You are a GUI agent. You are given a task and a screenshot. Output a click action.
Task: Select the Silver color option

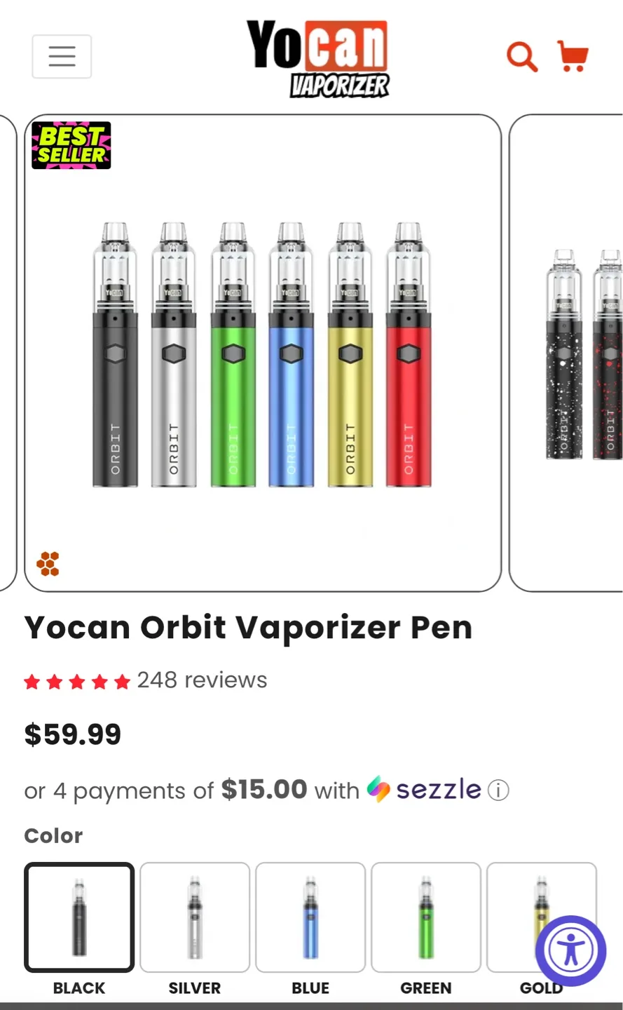pos(195,917)
